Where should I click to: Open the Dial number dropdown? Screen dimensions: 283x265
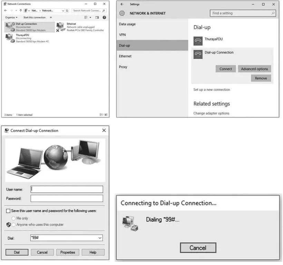pyautogui.click(x=100, y=238)
